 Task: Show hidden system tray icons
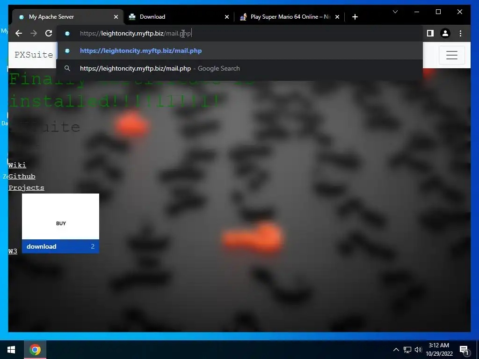(x=396, y=350)
